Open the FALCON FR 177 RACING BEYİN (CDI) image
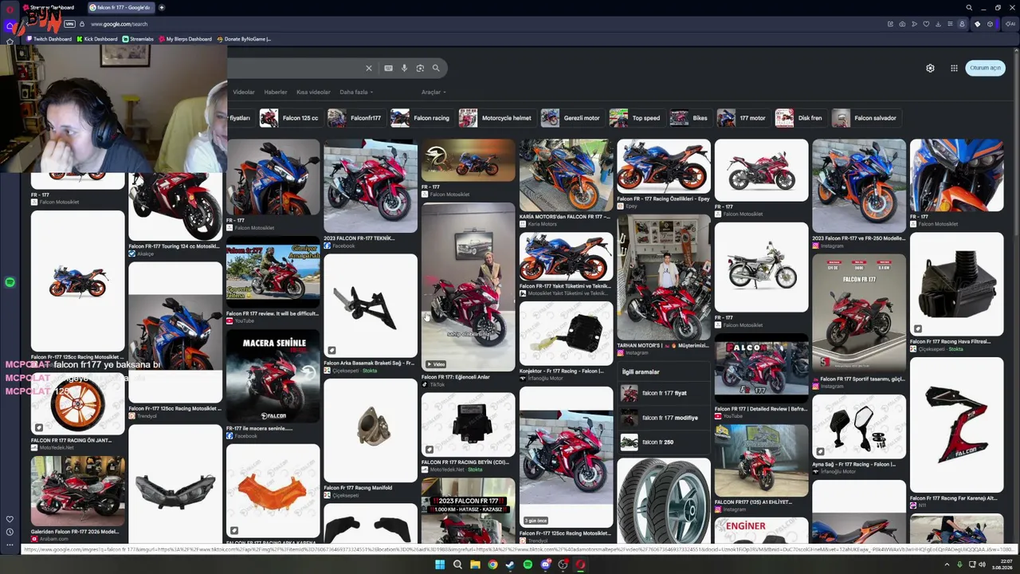The width and height of the screenshot is (1020, 574). pyautogui.click(x=469, y=424)
